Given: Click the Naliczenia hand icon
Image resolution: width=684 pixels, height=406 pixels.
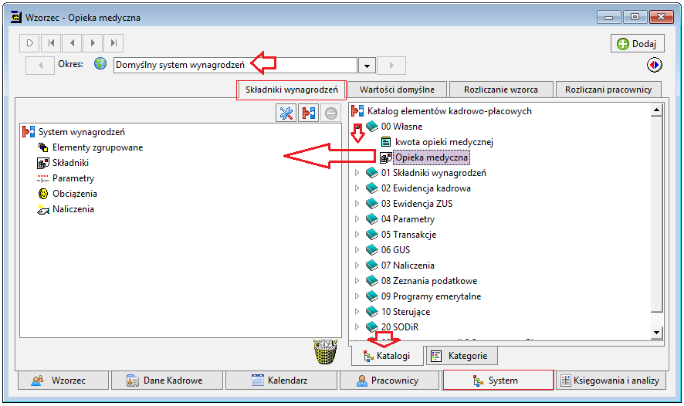Looking at the screenshot, I should [43, 210].
